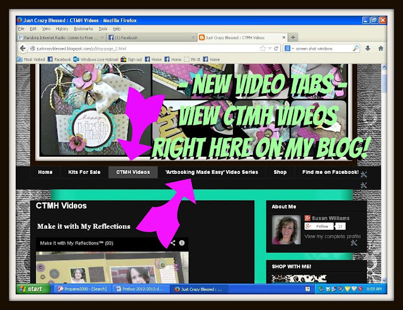Click the page scrollbar up arrow
Viewport: 403px width, 310px height.
click(x=384, y=67)
